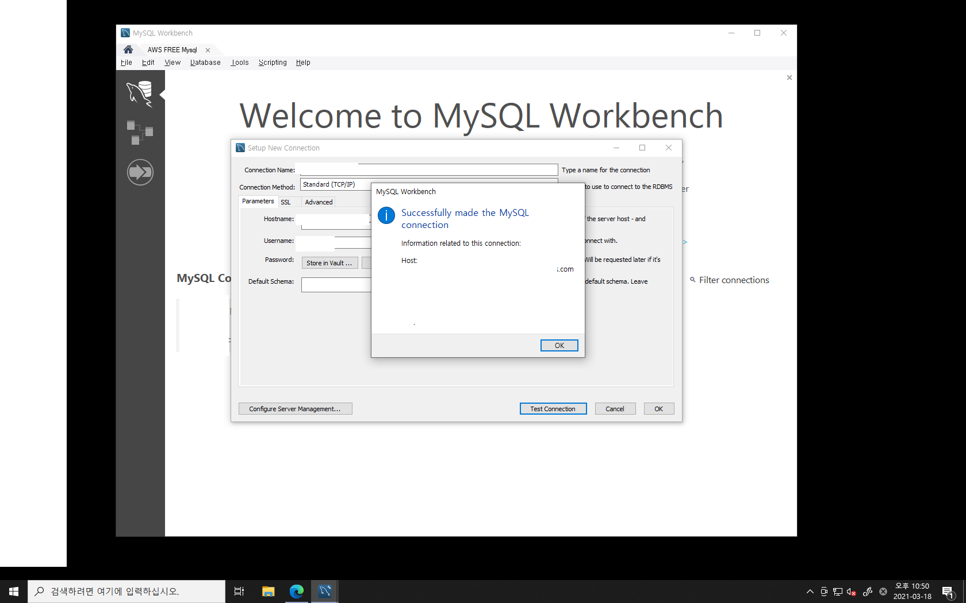This screenshot has width=966, height=603.
Task: Open the Migration wizard sidebar icon
Action: (x=140, y=172)
